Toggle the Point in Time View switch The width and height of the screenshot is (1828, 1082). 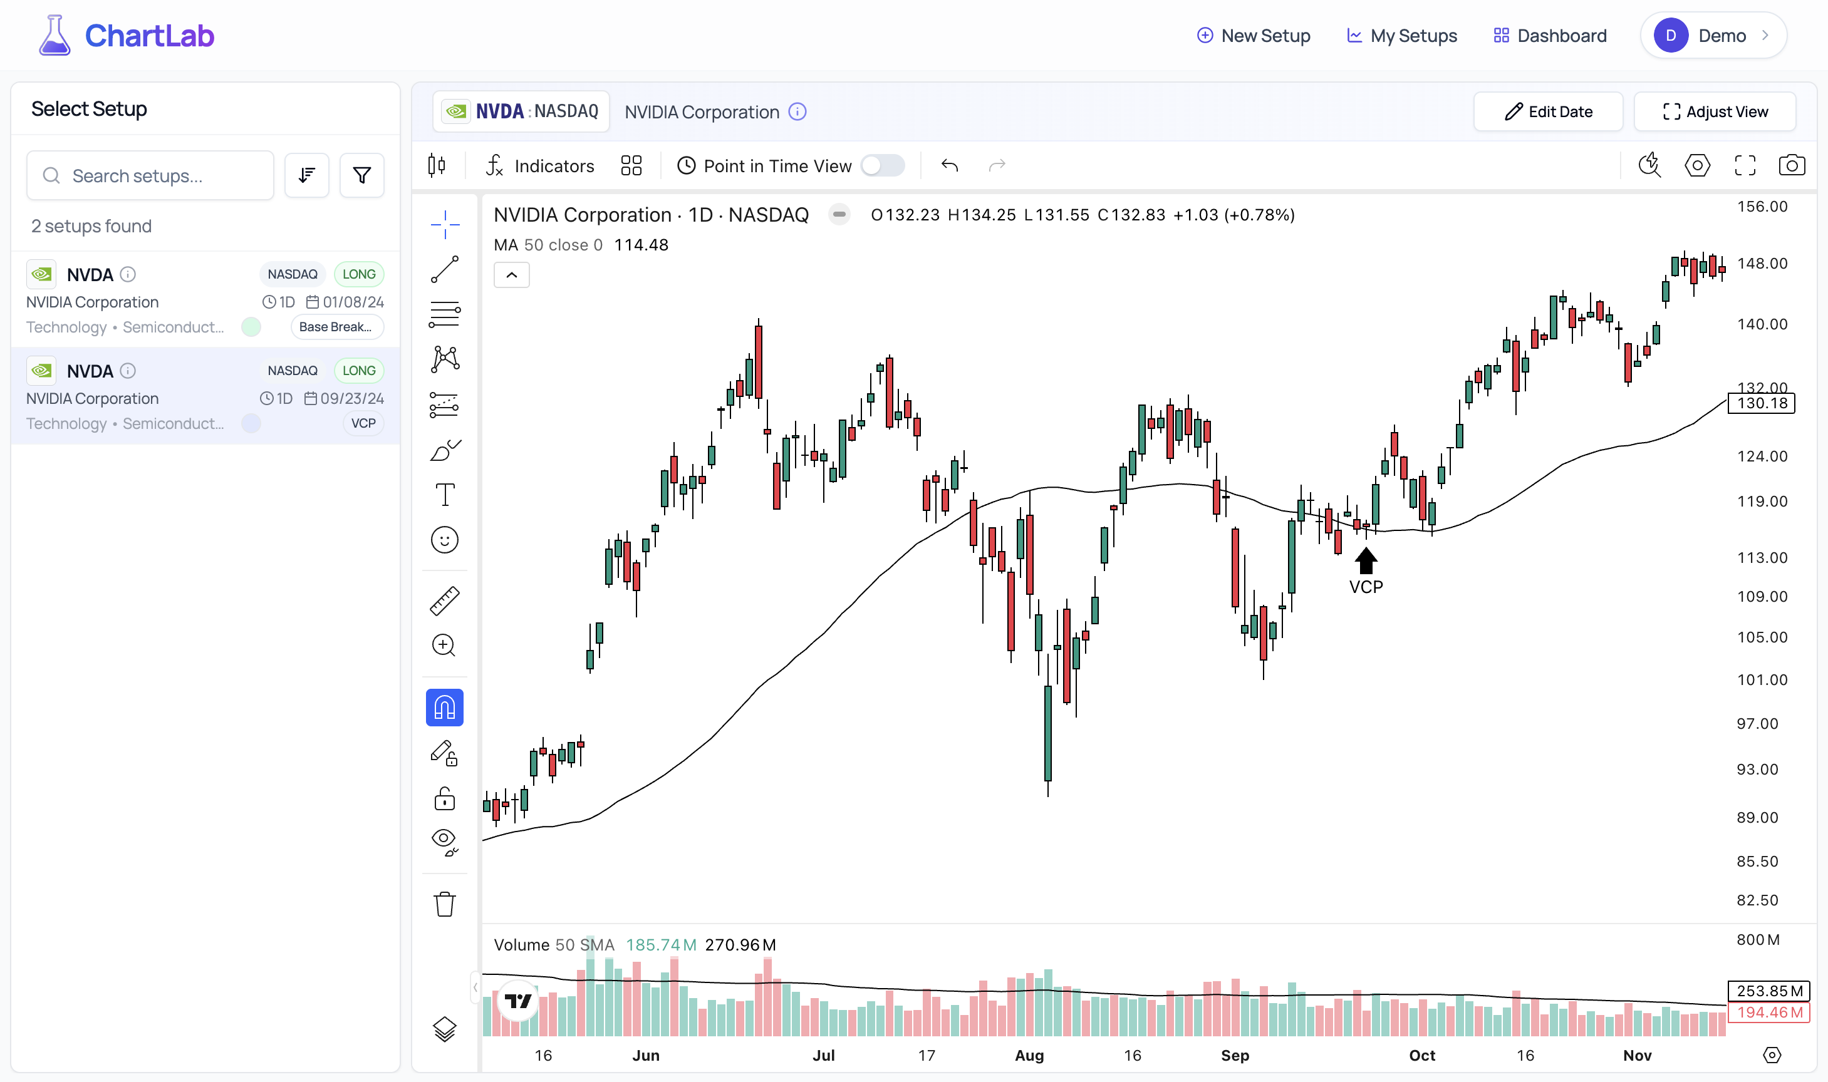pyautogui.click(x=883, y=165)
